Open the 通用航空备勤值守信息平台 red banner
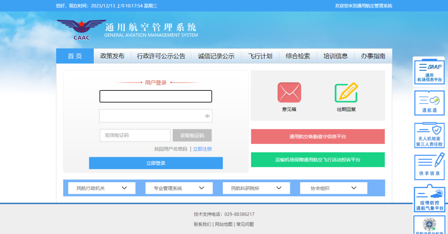The height and width of the screenshot is (234, 448). (x=317, y=136)
